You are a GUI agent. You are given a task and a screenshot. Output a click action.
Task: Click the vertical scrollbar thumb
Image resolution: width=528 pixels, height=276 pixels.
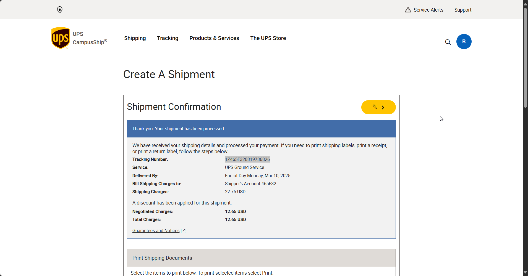pos(525,58)
